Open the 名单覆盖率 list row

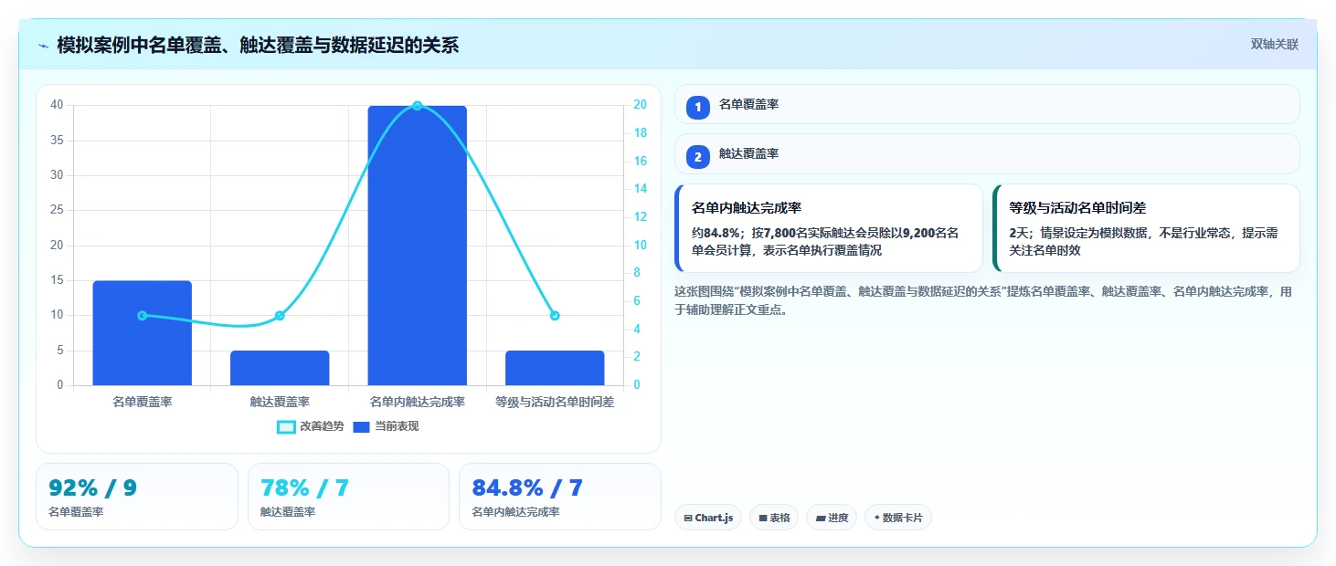click(x=987, y=104)
